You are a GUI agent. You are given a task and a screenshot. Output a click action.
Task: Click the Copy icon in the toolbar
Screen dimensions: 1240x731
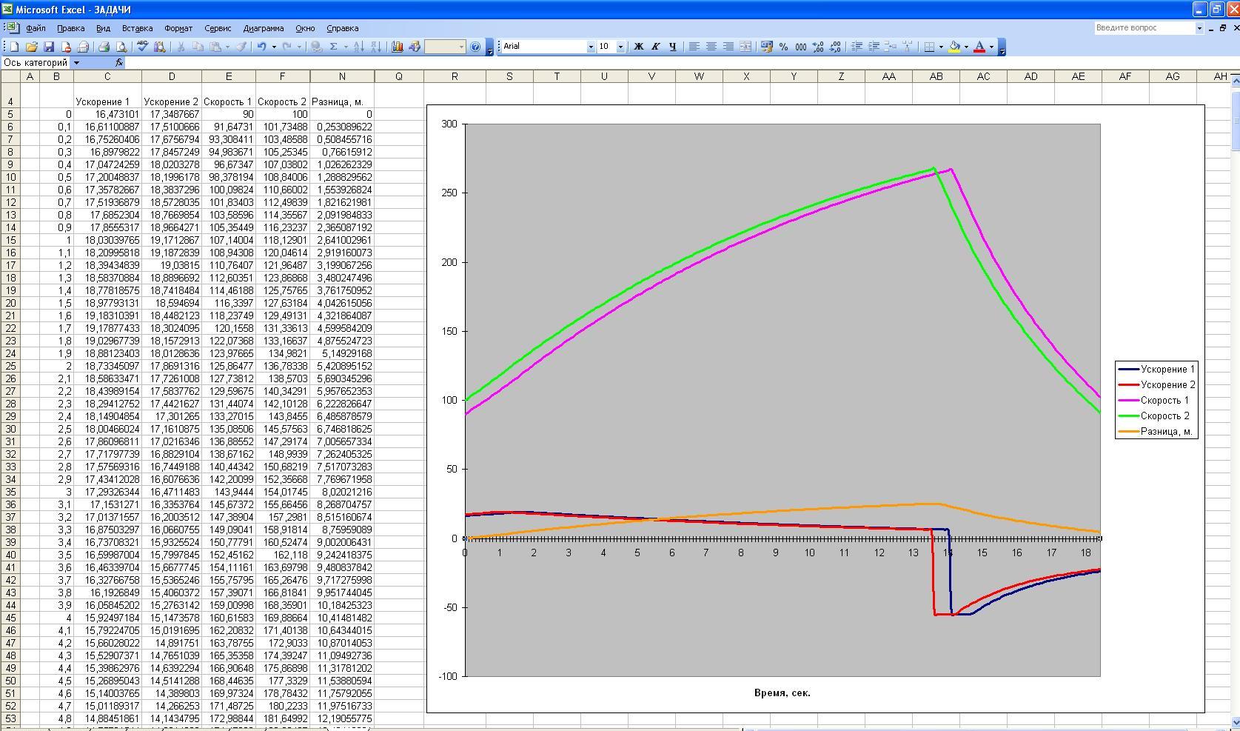tap(198, 47)
